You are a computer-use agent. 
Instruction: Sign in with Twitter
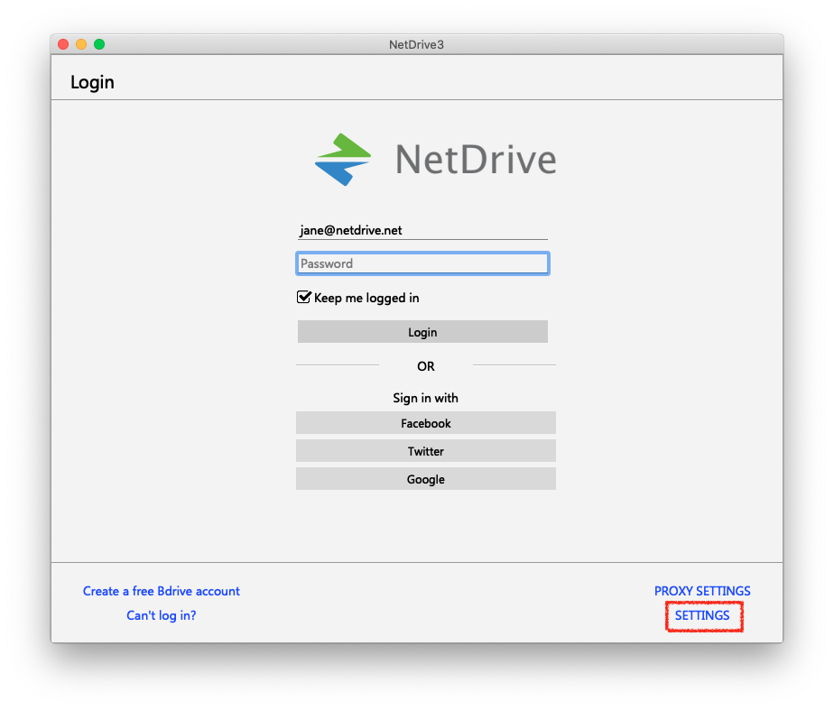[x=425, y=451]
